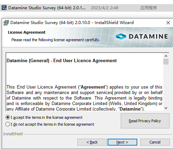
Task: Proceed with the Next button
Action: (122, 142)
